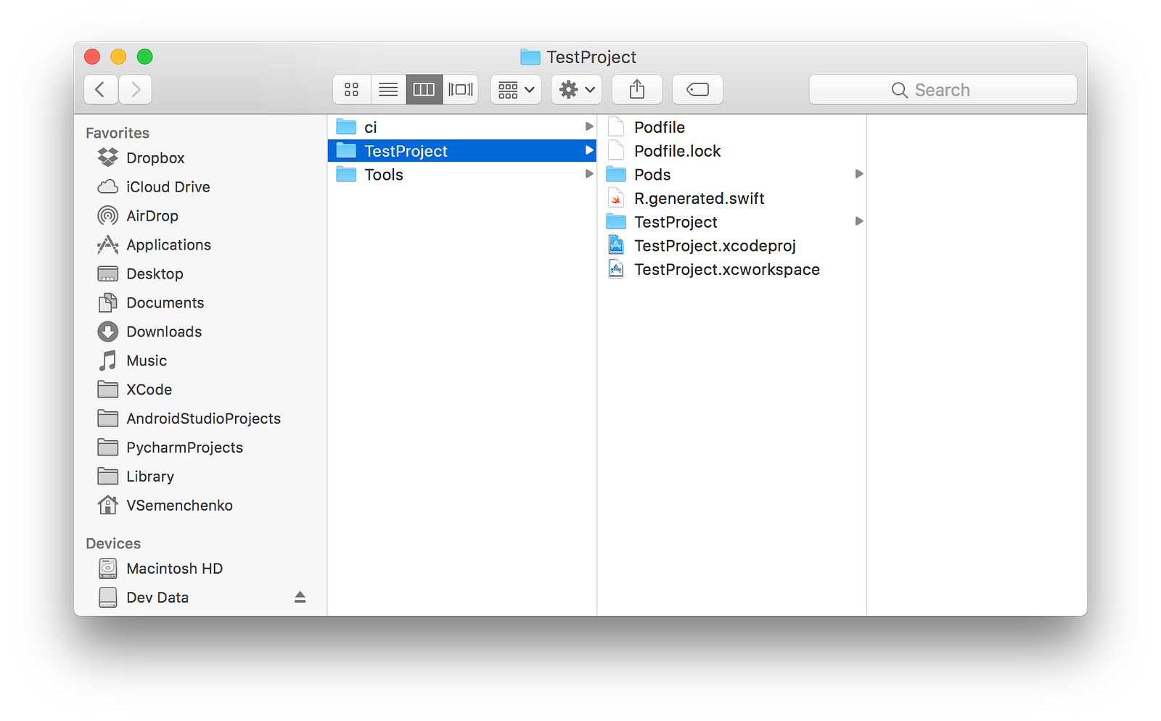The height and width of the screenshot is (721, 1161).
Task: Expand the Tools folder arrow
Action: (x=589, y=174)
